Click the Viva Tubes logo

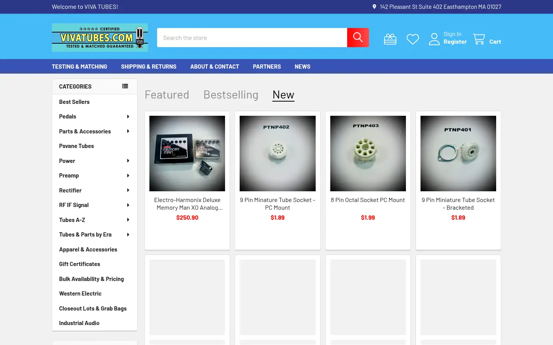[100, 38]
